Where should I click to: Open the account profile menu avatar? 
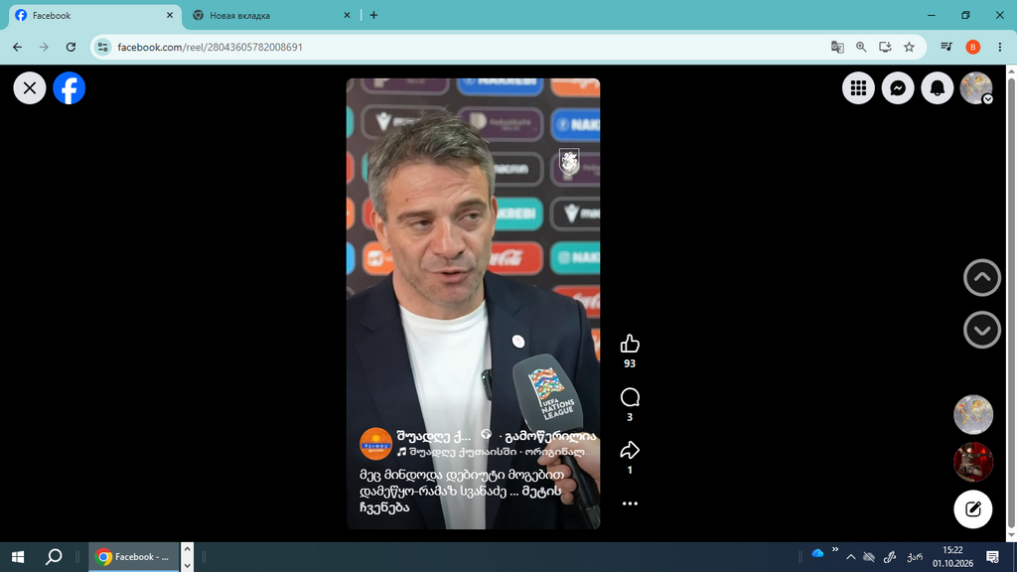click(976, 88)
